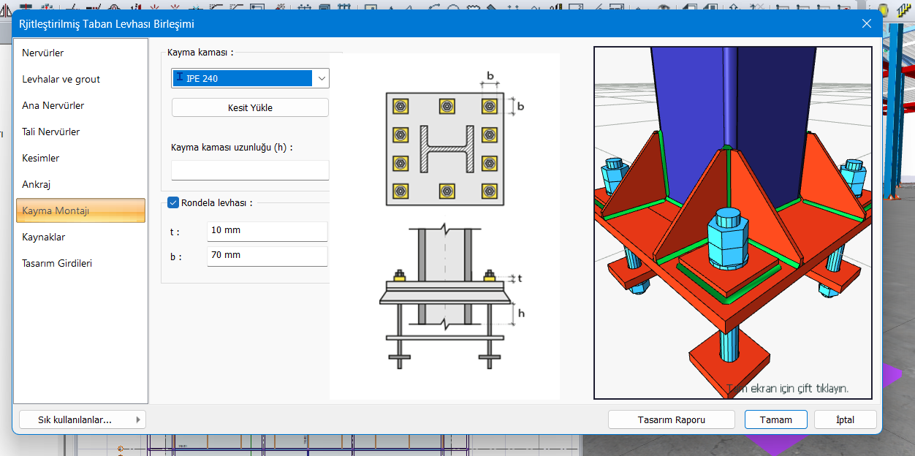Open the Sık kullanılanlar menu
Image resolution: width=915 pixels, height=456 pixels.
[82, 419]
